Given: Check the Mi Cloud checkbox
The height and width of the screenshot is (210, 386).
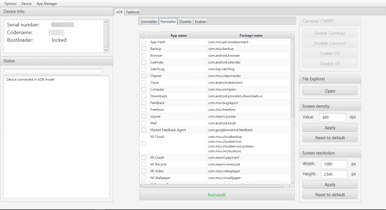Looking at the screenshot, I should (x=144, y=144).
